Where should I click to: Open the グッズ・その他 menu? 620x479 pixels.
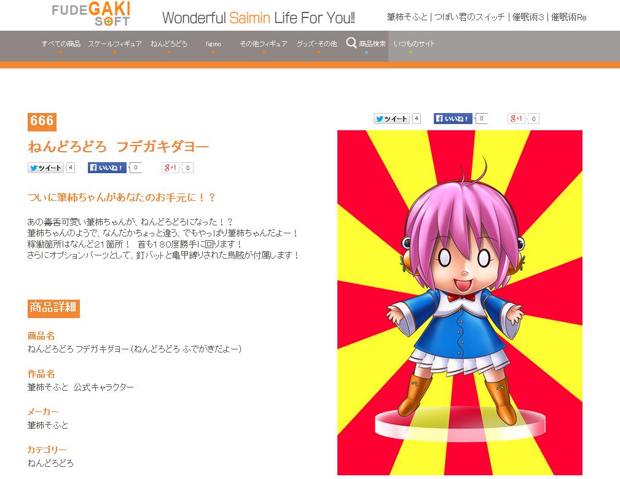[x=317, y=44]
